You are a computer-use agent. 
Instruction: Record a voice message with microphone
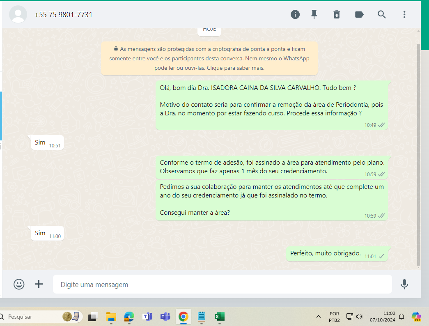[404, 284]
